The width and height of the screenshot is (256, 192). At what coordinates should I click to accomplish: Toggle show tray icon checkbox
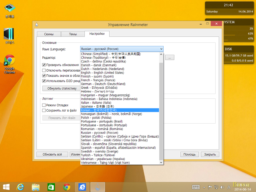click(x=44, y=76)
